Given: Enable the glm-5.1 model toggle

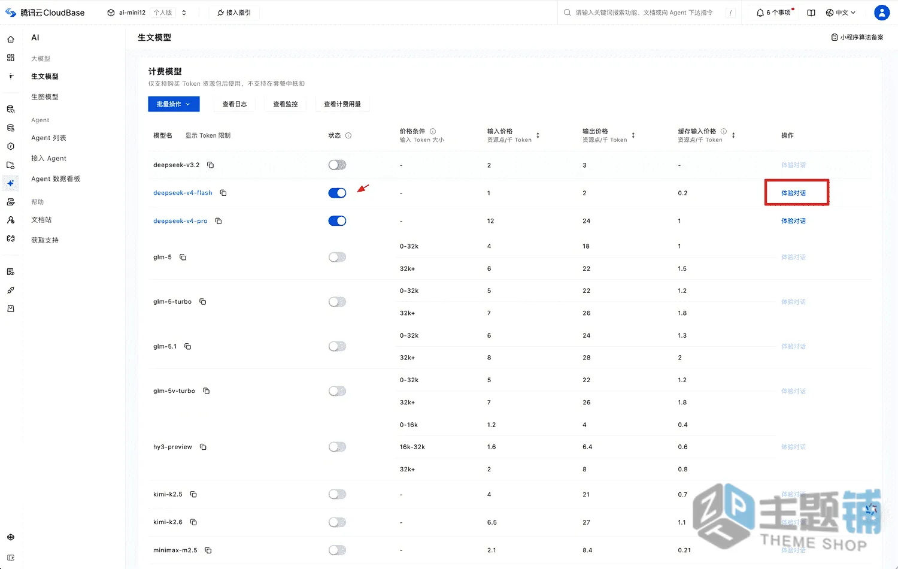Looking at the screenshot, I should (337, 346).
